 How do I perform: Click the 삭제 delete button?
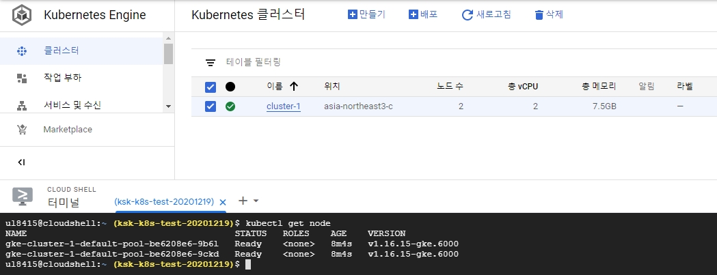coord(549,14)
